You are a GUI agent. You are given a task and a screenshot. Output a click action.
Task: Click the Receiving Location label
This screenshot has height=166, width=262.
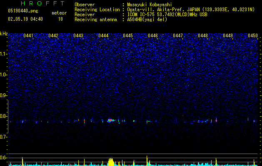click(97, 10)
